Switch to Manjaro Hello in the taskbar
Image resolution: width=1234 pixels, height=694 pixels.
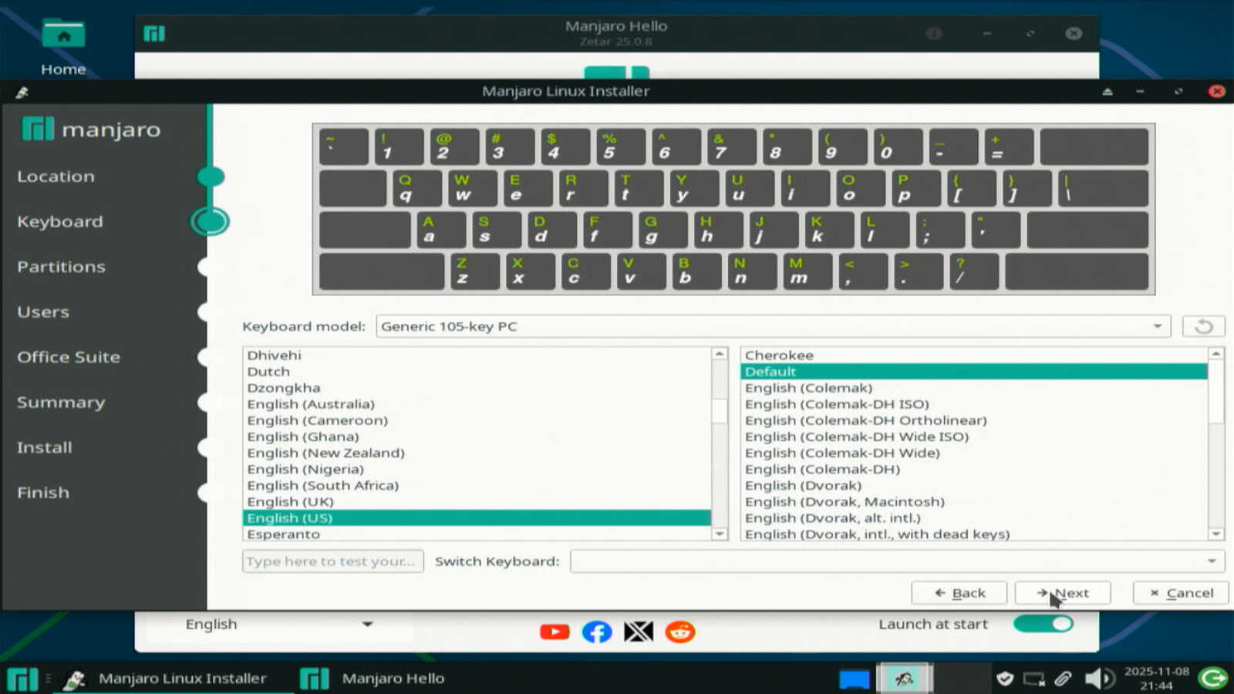(x=373, y=679)
